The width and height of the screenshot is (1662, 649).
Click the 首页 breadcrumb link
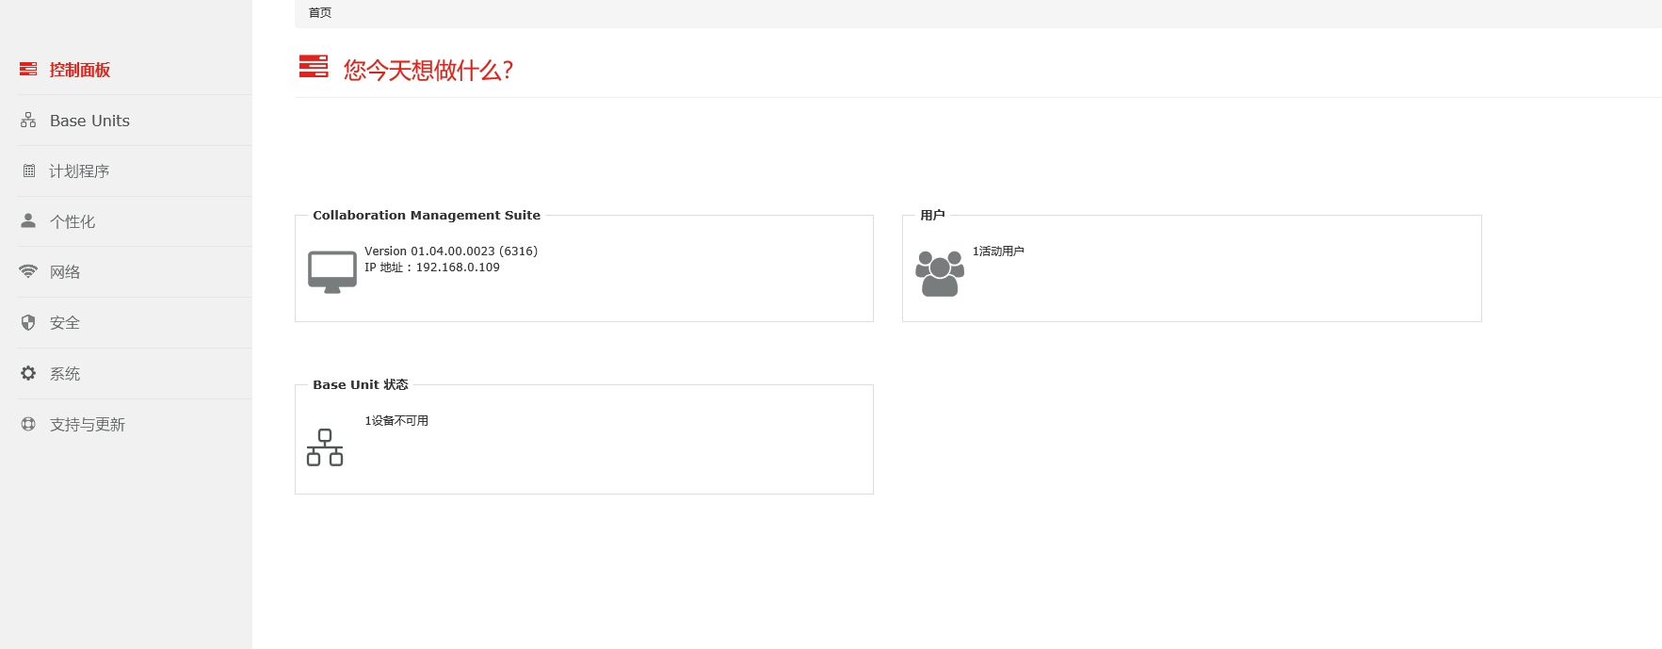(x=320, y=13)
